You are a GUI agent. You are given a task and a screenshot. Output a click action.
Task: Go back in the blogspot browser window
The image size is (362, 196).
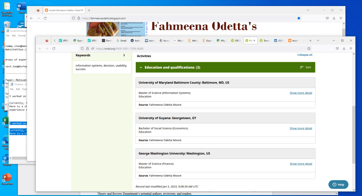coord(31,18)
